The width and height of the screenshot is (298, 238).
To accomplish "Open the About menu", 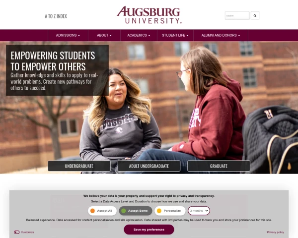I will (x=104, y=35).
